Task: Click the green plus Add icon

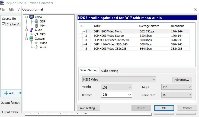Action: [x=6, y=93]
